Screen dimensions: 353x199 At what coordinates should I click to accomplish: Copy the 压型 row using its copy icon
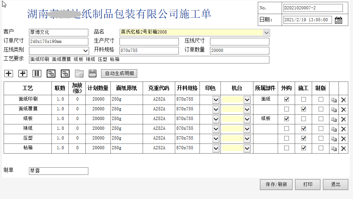pos(334,138)
